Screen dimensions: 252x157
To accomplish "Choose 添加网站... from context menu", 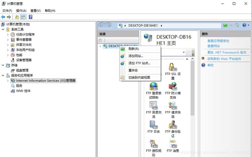I will tap(136, 56).
